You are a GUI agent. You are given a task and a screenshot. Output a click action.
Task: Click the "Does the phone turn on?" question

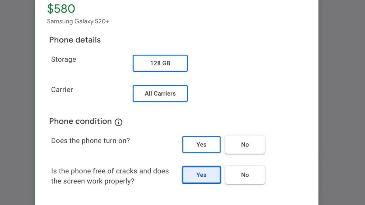90,141
